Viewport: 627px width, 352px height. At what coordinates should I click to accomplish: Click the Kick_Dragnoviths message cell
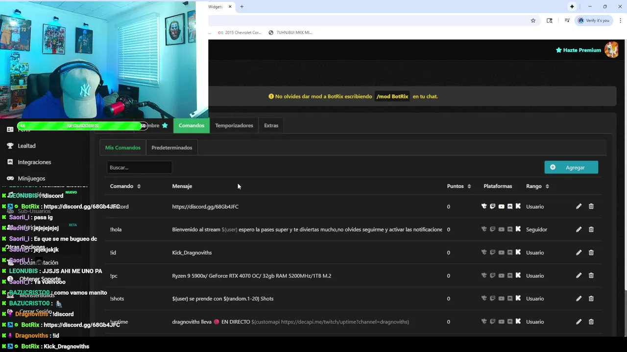pyautogui.click(x=192, y=253)
